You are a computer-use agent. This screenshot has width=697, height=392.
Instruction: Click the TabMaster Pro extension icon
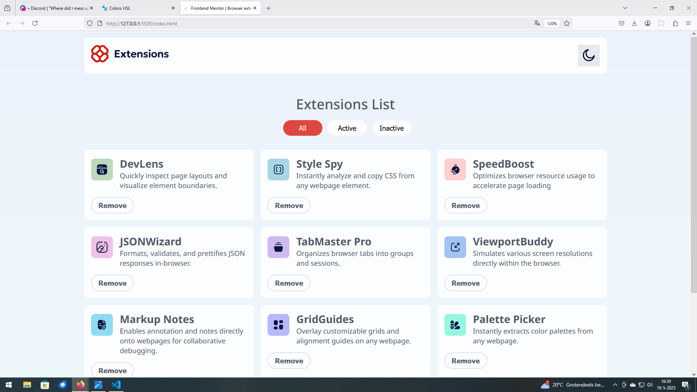point(278,247)
